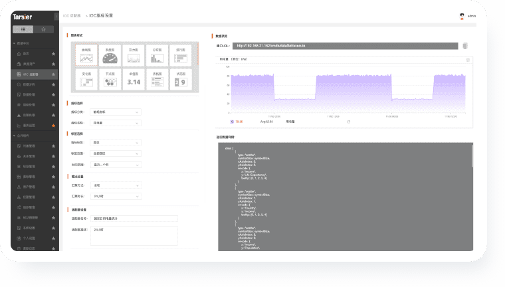Click the Avg value under the chart
The image size is (505, 287).
266,122
